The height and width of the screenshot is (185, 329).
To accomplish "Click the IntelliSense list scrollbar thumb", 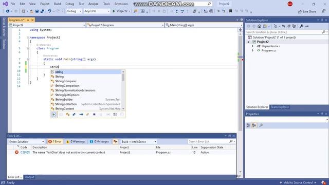I will pyautogui.click(x=123, y=78).
